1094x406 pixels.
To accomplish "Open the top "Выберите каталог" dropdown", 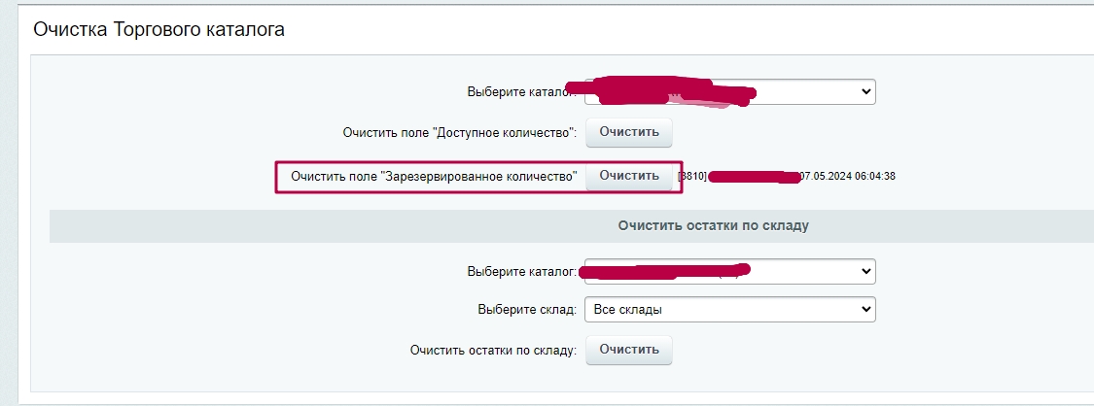I will click(729, 91).
